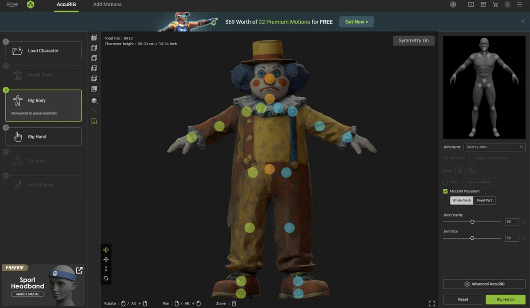This screenshot has height=308, width=530.
Task: Click the "Total tris : 8913" text
Action: (x=118, y=38)
